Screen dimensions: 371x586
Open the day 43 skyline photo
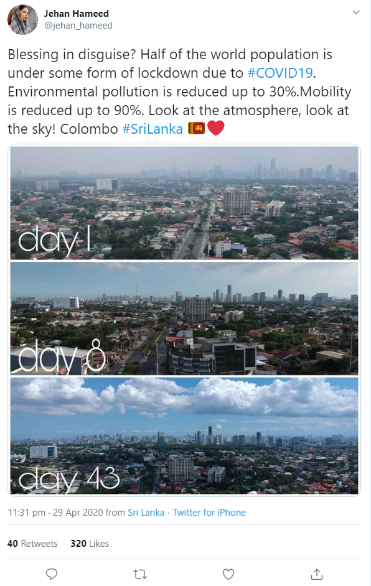pyautogui.click(x=184, y=435)
